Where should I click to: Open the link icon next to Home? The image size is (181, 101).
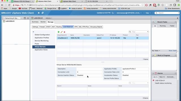click(x=42, y=13)
